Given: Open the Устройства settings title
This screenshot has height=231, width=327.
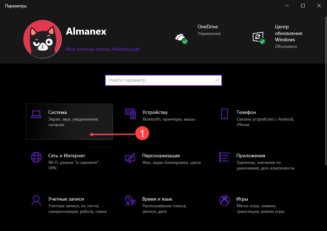Looking at the screenshot, I should [x=155, y=112].
